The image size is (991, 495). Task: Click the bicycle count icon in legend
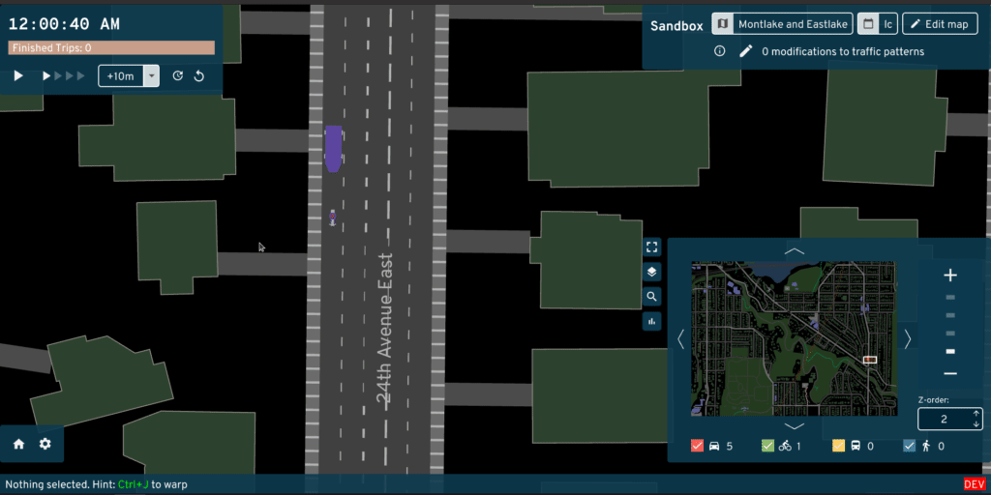785,447
